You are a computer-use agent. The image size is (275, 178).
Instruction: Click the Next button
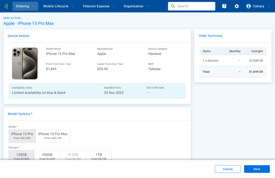[257, 169]
